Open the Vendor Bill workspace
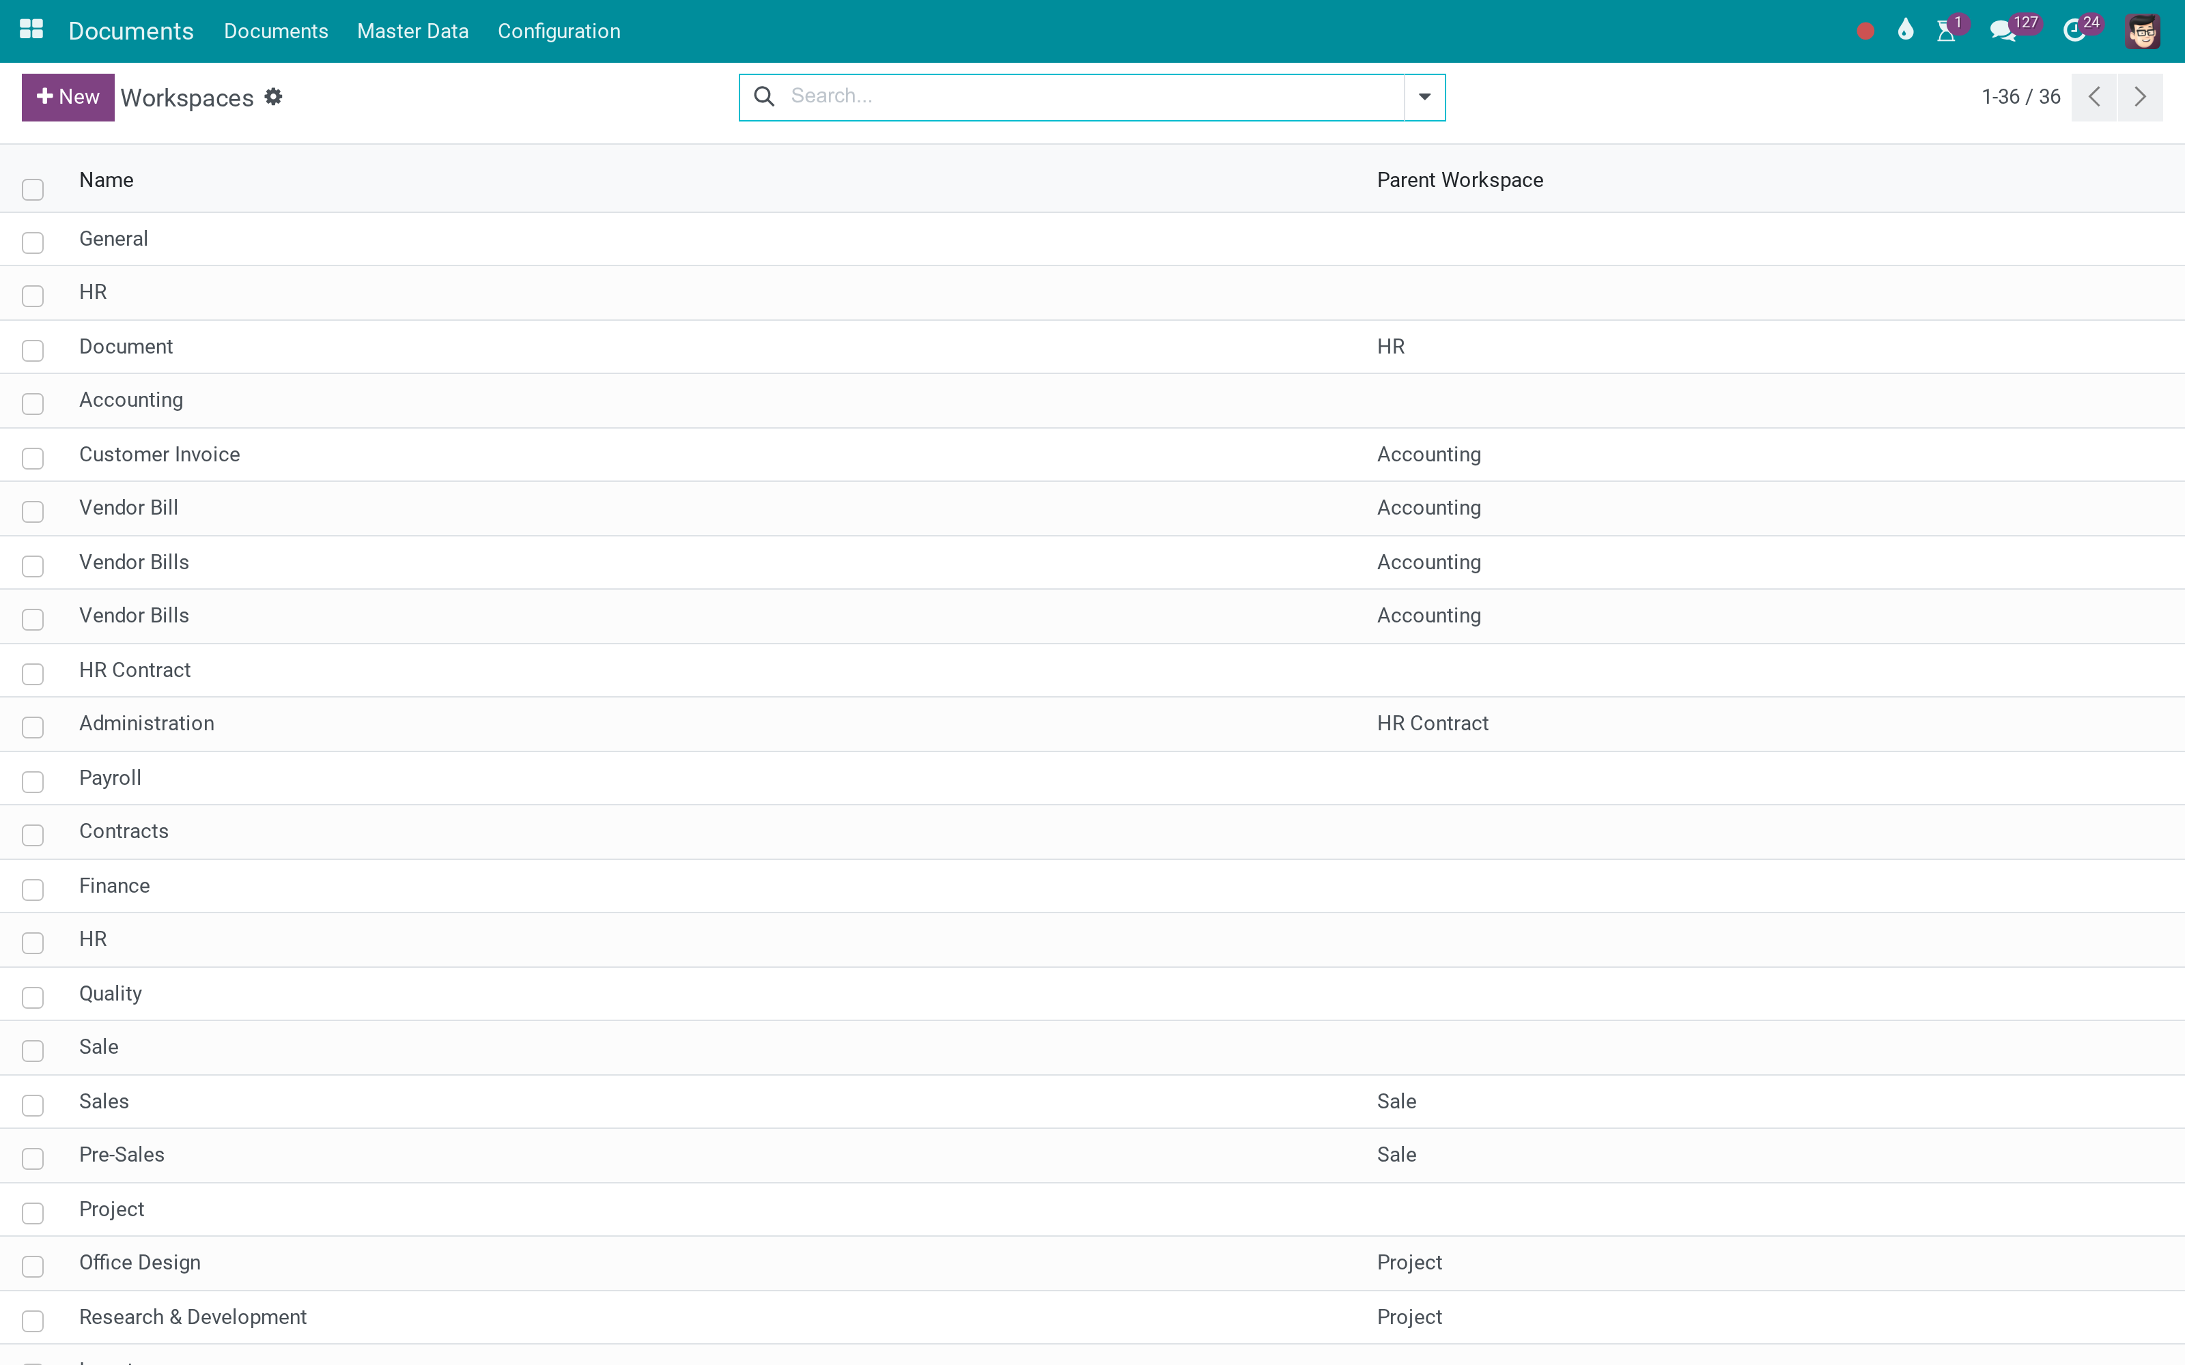This screenshot has width=2185, height=1365. [x=129, y=507]
